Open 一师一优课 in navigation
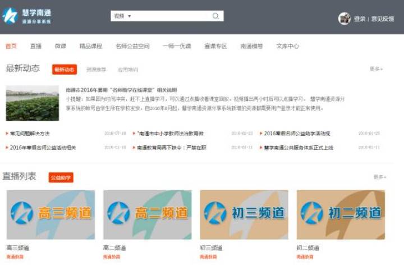The image size is (404, 266). click(x=177, y=46)
